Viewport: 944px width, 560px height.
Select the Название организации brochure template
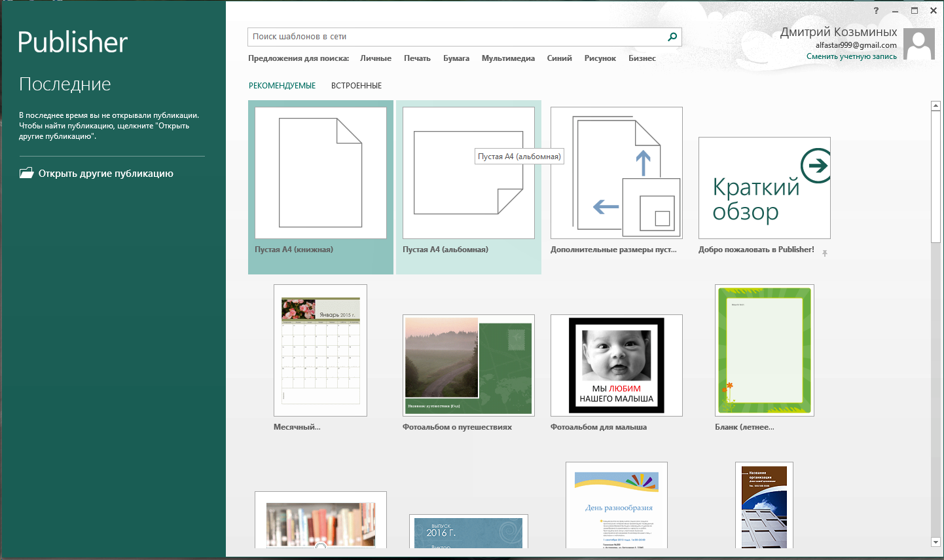[x=765, y=505]
